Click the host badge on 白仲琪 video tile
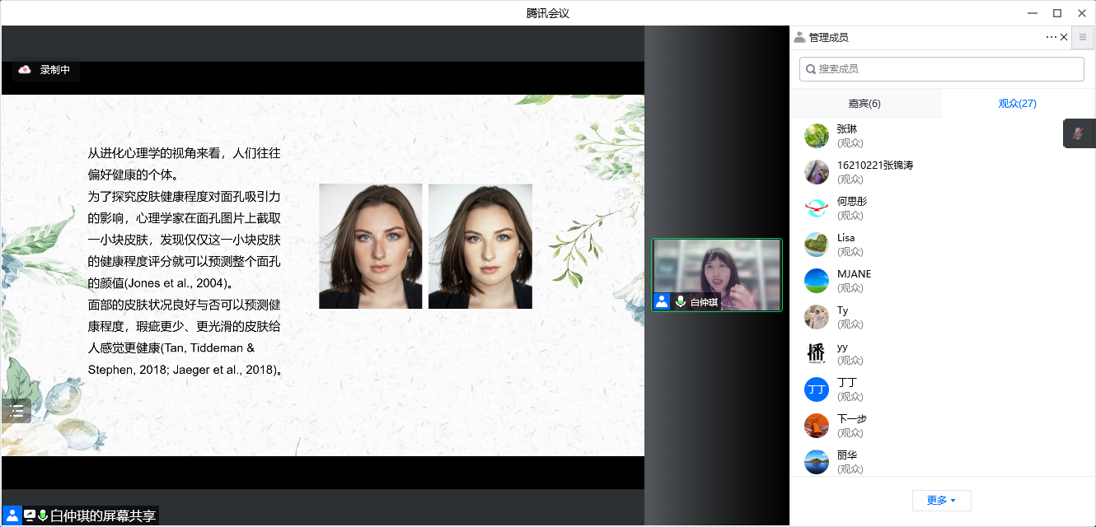The height and width of the screenshot is (527, 1096). pyautogui.click(x=662, y=301)
